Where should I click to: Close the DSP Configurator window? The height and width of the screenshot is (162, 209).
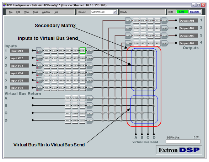click(x=203, y=5)
